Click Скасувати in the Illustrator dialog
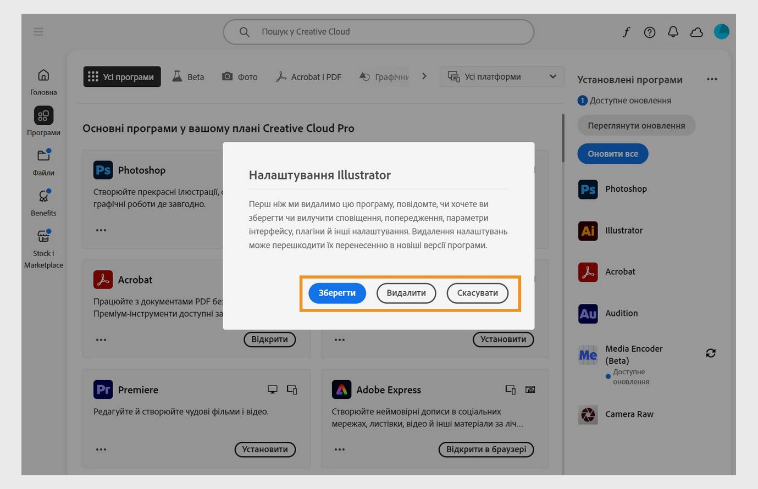The height and width of the screenshot is (489, 758). [x=478, y=293]
